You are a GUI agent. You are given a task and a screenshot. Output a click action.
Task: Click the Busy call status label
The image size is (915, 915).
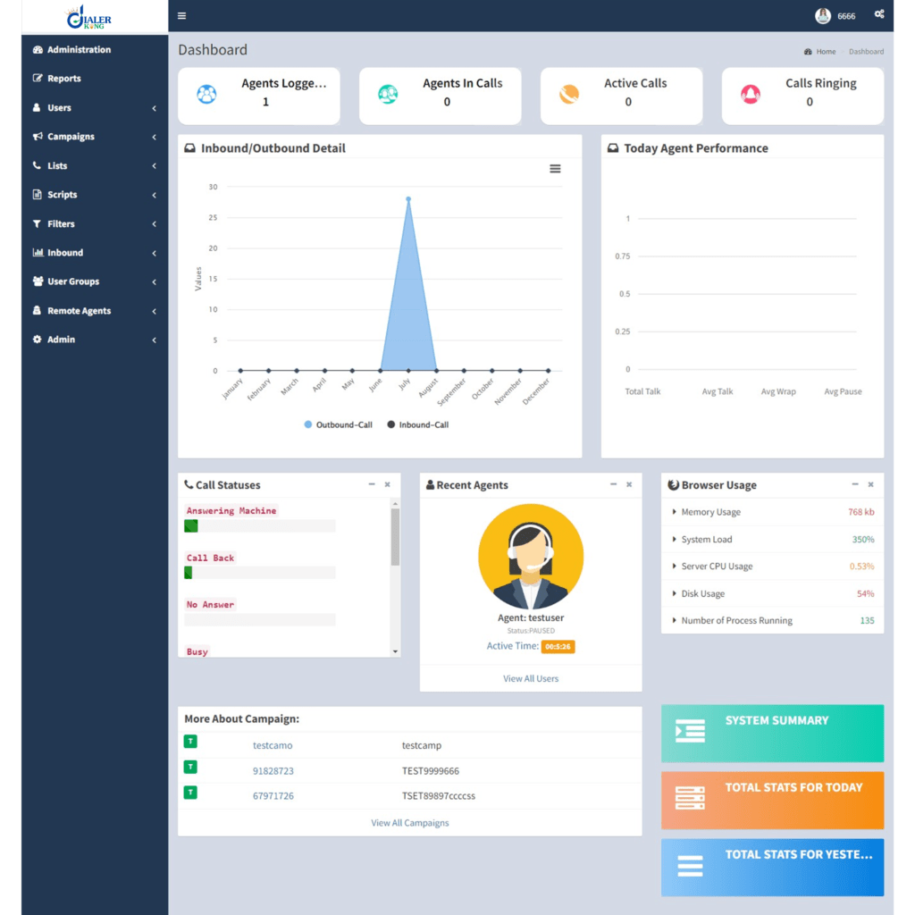click(197, 651)
